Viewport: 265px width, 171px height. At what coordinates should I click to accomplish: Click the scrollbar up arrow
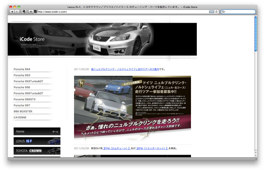[x=256, y=153]
